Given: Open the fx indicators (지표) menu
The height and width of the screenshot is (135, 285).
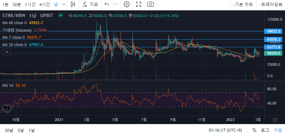Looking at the screenshot, I should pyautogui.click(x=90, y=4).
